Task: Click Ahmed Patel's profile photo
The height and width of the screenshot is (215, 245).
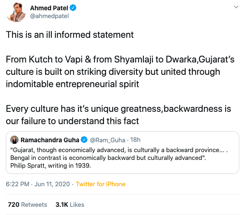Action: point(16,12)
